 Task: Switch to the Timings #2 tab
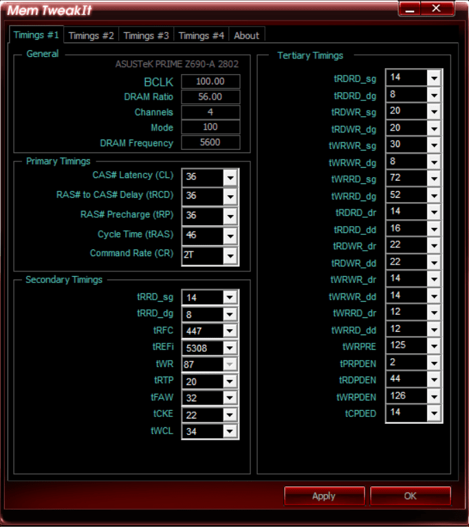click(91, 36)
